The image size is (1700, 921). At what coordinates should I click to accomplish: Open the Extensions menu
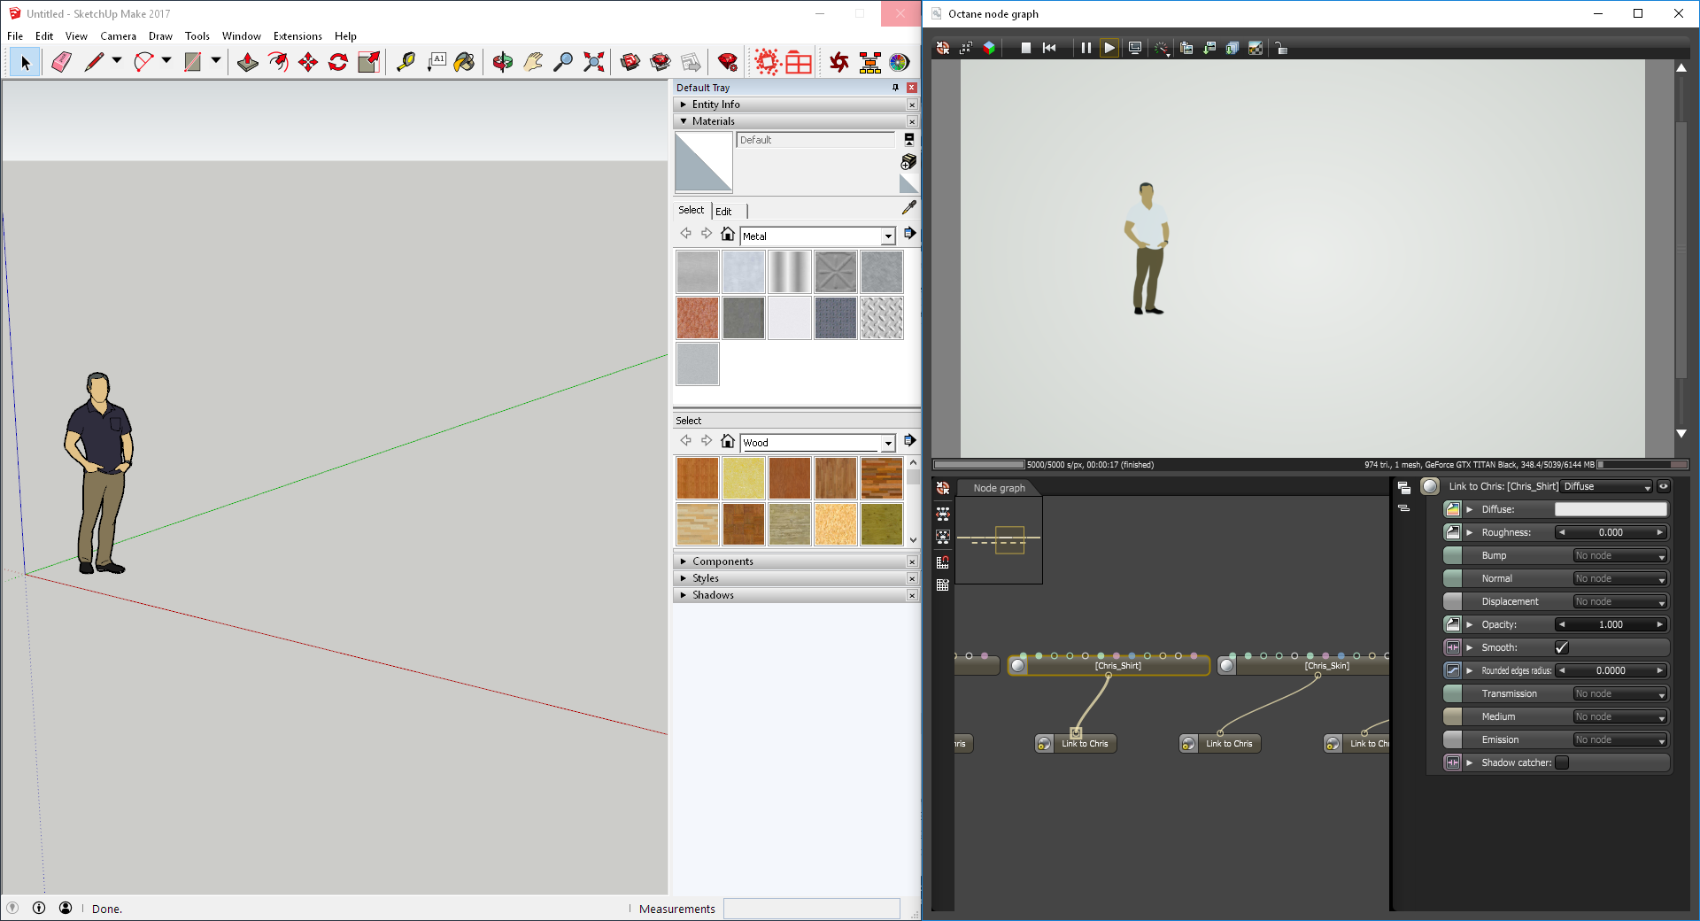(297, 36)
